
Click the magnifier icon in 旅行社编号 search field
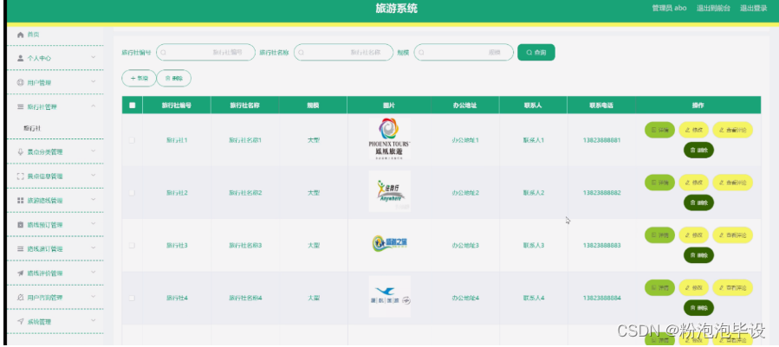tap(162, 53)
